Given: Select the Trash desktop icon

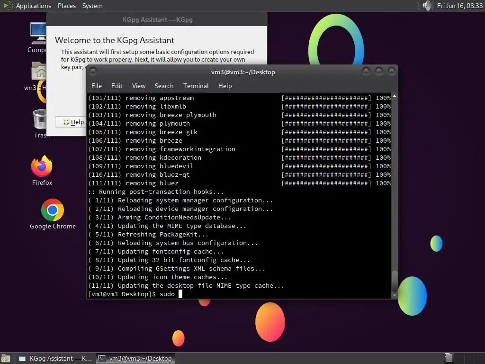Looking at the screenshot, I should [x=40, y=124].
